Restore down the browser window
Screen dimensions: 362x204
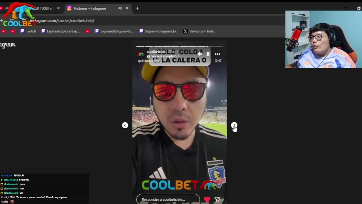pos(359,8)
